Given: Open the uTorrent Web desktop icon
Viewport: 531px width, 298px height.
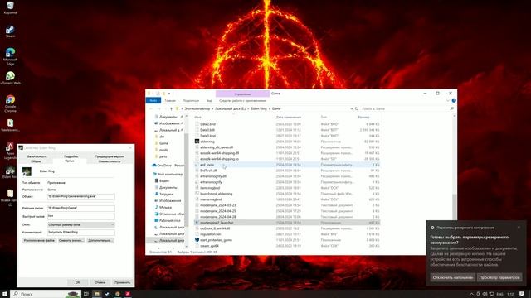Looking at the screenshot, I should click(x=10, y=78).
